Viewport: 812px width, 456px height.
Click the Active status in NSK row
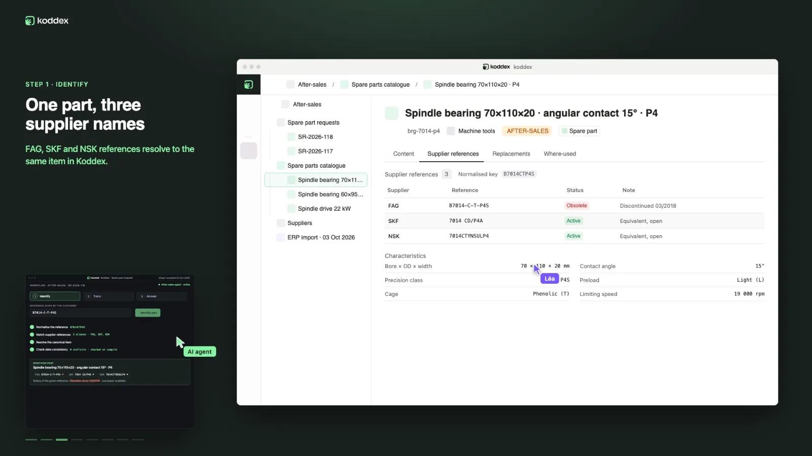click(x=573, y=236)
